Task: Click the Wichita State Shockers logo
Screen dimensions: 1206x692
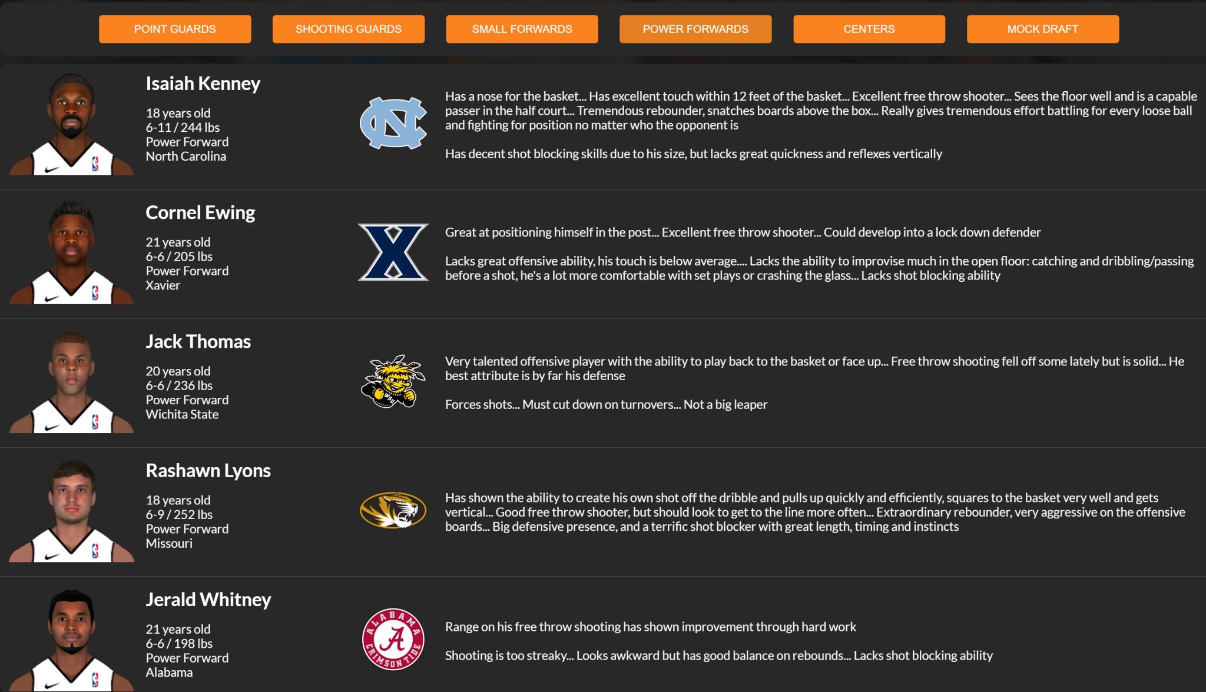Action: 393,381
